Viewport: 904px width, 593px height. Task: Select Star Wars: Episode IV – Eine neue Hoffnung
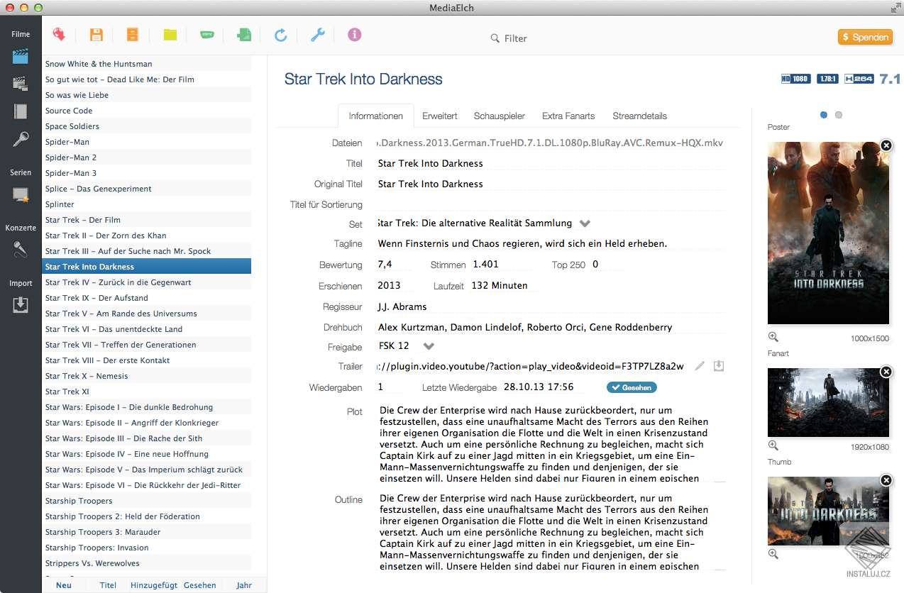[147, 454]
